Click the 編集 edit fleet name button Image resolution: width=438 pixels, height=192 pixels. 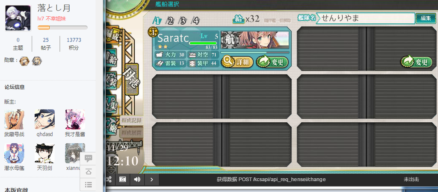[x=426, y=18]
